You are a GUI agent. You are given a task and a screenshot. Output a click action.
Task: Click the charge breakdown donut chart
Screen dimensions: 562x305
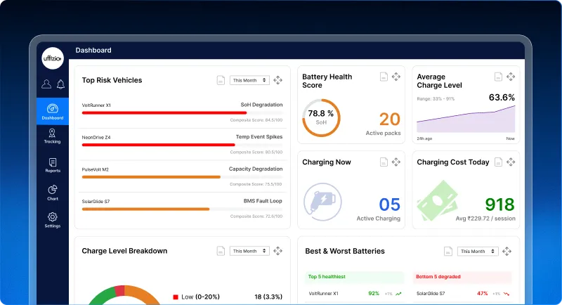(124, 295)
